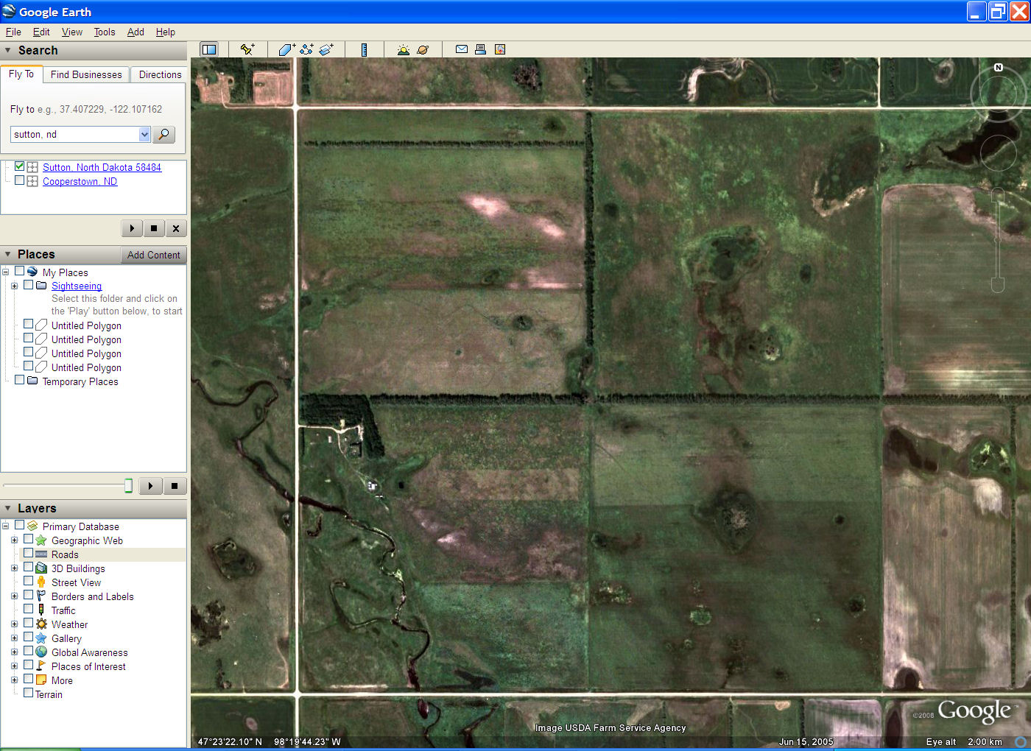Viewport: 1031px width, 751px height.
Task: Click inside the Fly to search field
Action: pyautogui.click(x=74, y=134)
